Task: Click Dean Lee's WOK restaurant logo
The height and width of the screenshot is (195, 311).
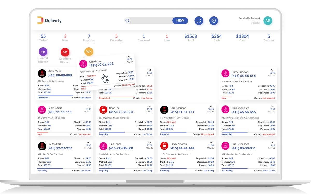Action: [x=103, y=110]
